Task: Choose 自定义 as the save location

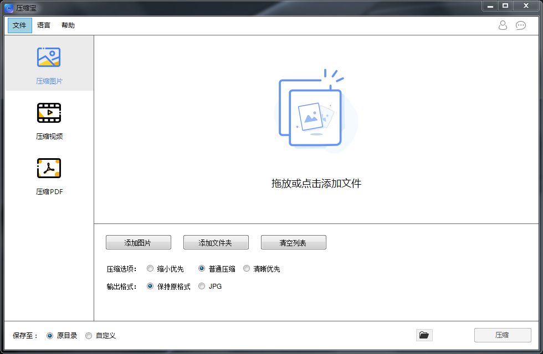Action: [89, 335]
